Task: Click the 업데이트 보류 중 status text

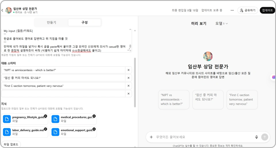Action: click(212, 10)
